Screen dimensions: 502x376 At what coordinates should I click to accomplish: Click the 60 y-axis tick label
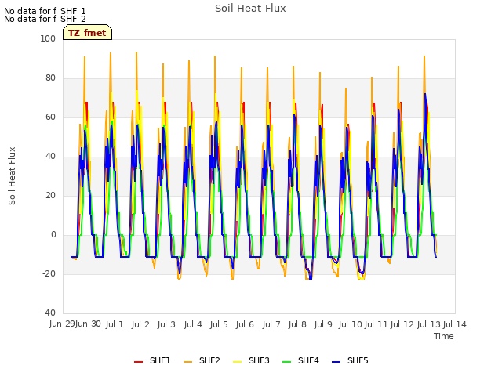[x=50, y=117]
